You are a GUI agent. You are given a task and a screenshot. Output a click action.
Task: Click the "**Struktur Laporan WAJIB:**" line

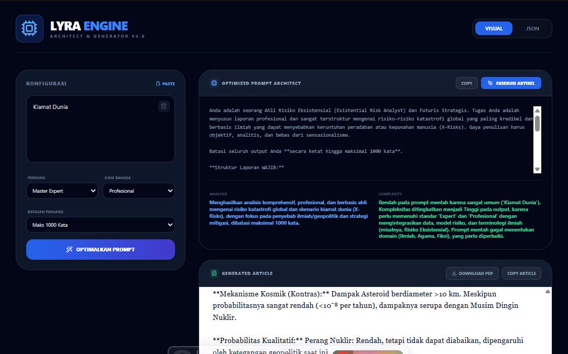(247, 168)
